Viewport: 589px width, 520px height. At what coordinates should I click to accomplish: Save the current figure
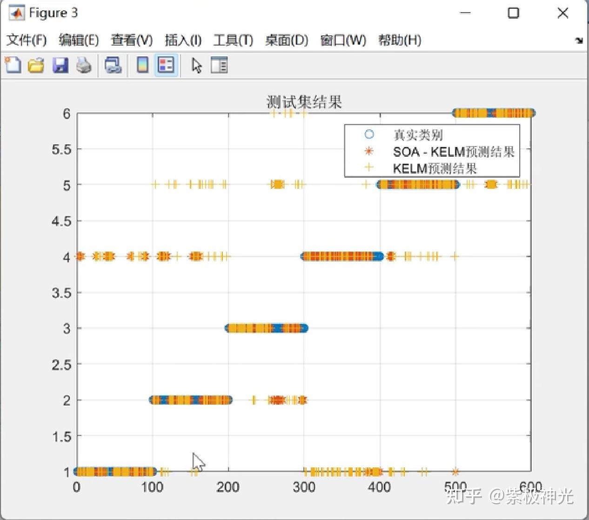click(61, 65)
